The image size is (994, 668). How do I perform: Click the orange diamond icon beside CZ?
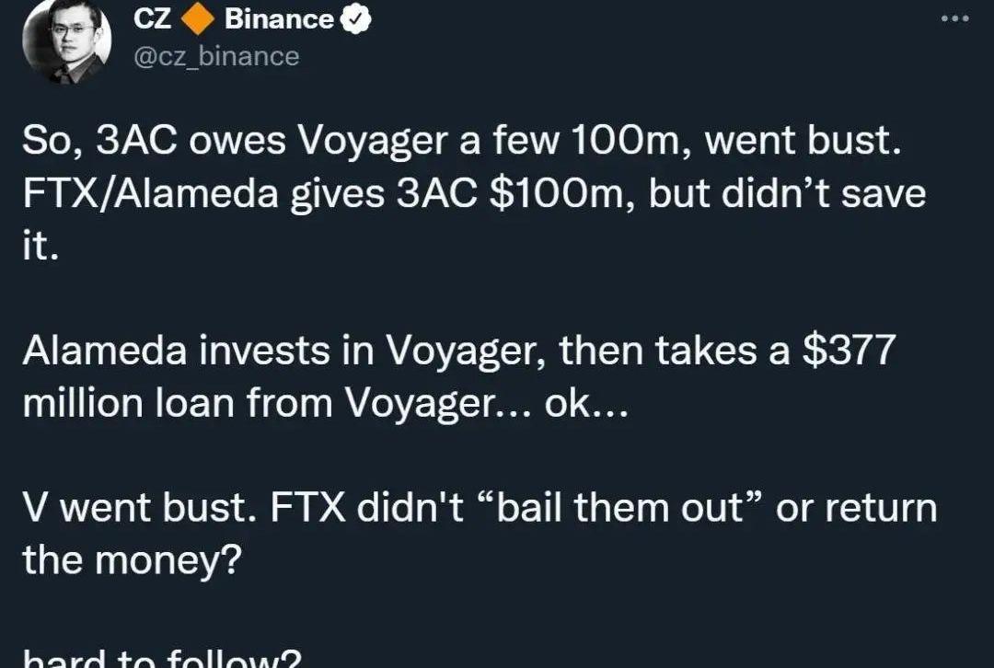click(x=199, y=19)
